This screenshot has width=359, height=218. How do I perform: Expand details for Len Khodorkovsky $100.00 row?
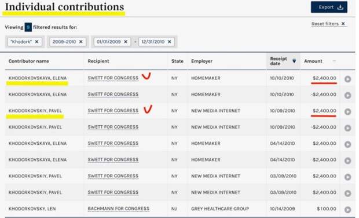coord(348,209)
